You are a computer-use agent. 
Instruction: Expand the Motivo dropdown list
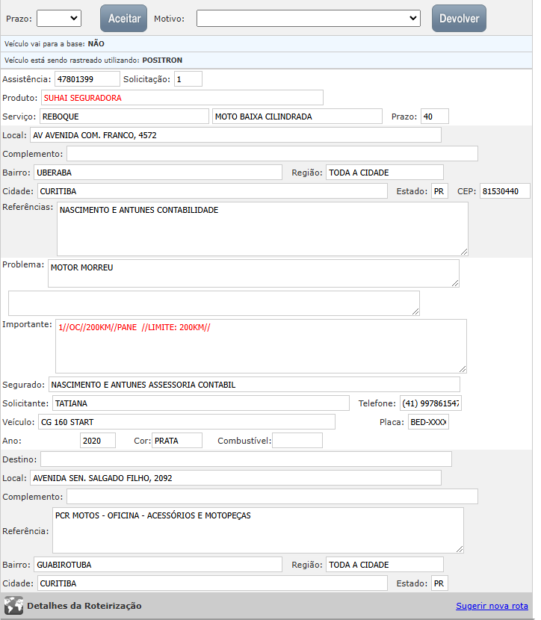pyautogui.click(x=308, y=18)
